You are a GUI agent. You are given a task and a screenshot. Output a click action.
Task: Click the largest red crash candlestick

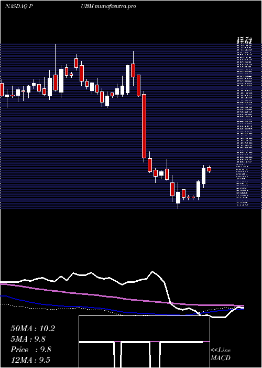[144, 126]
